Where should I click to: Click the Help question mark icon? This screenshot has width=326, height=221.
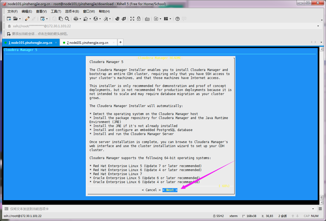click(x=177, y=19)
